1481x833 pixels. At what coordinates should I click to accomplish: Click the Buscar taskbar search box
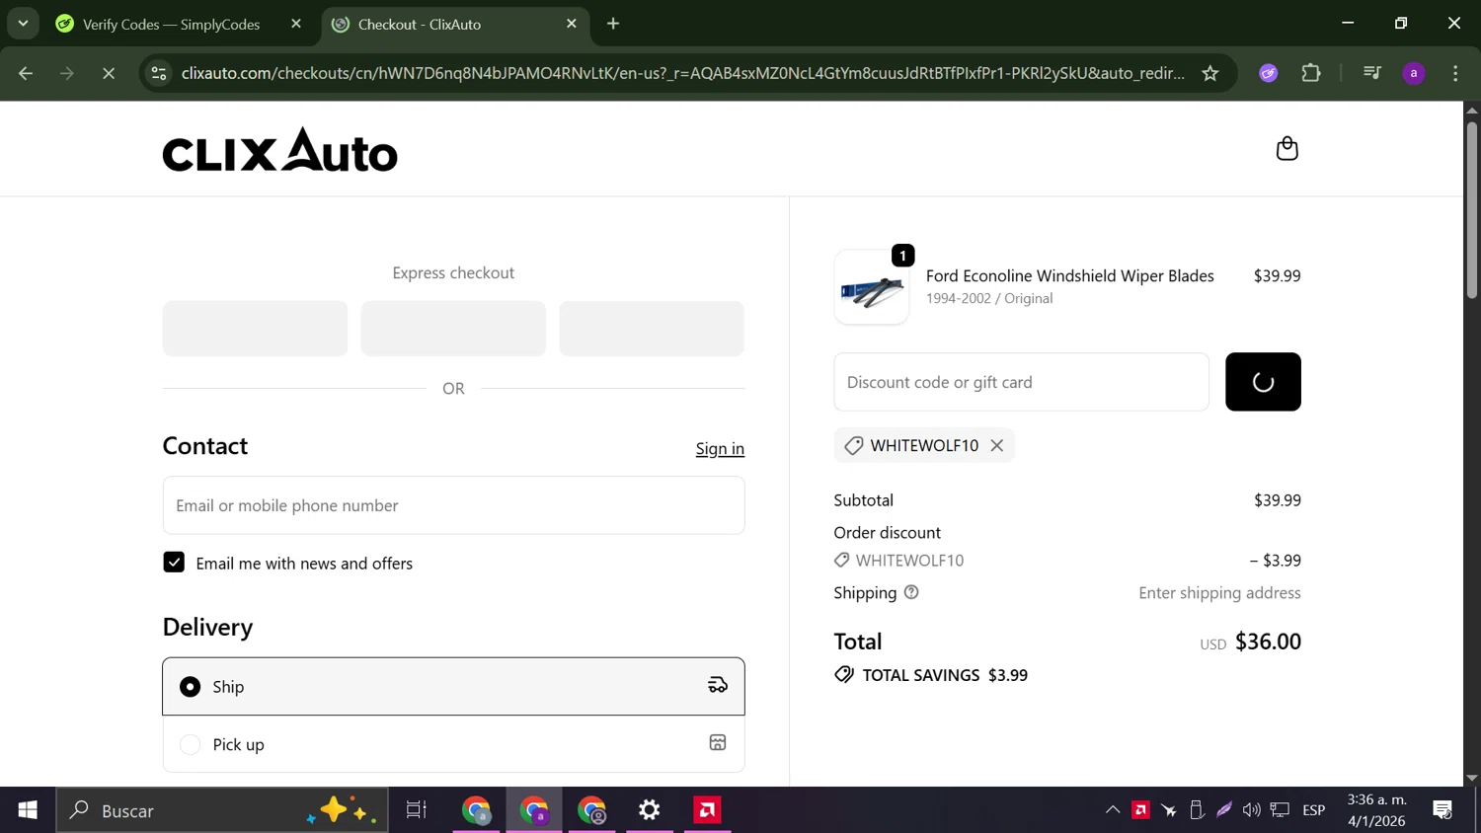(222, 810)
